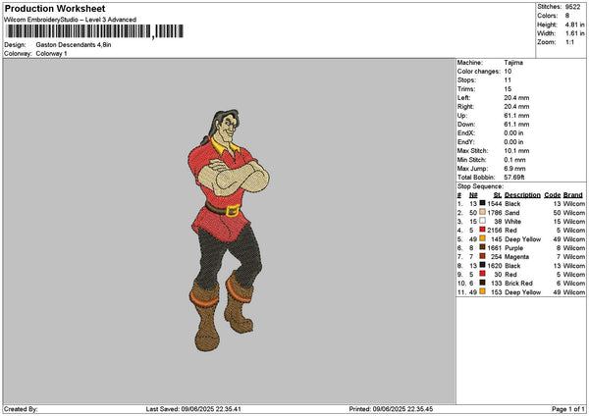Click stitch count '2156' in stop 4

point(495,231)
